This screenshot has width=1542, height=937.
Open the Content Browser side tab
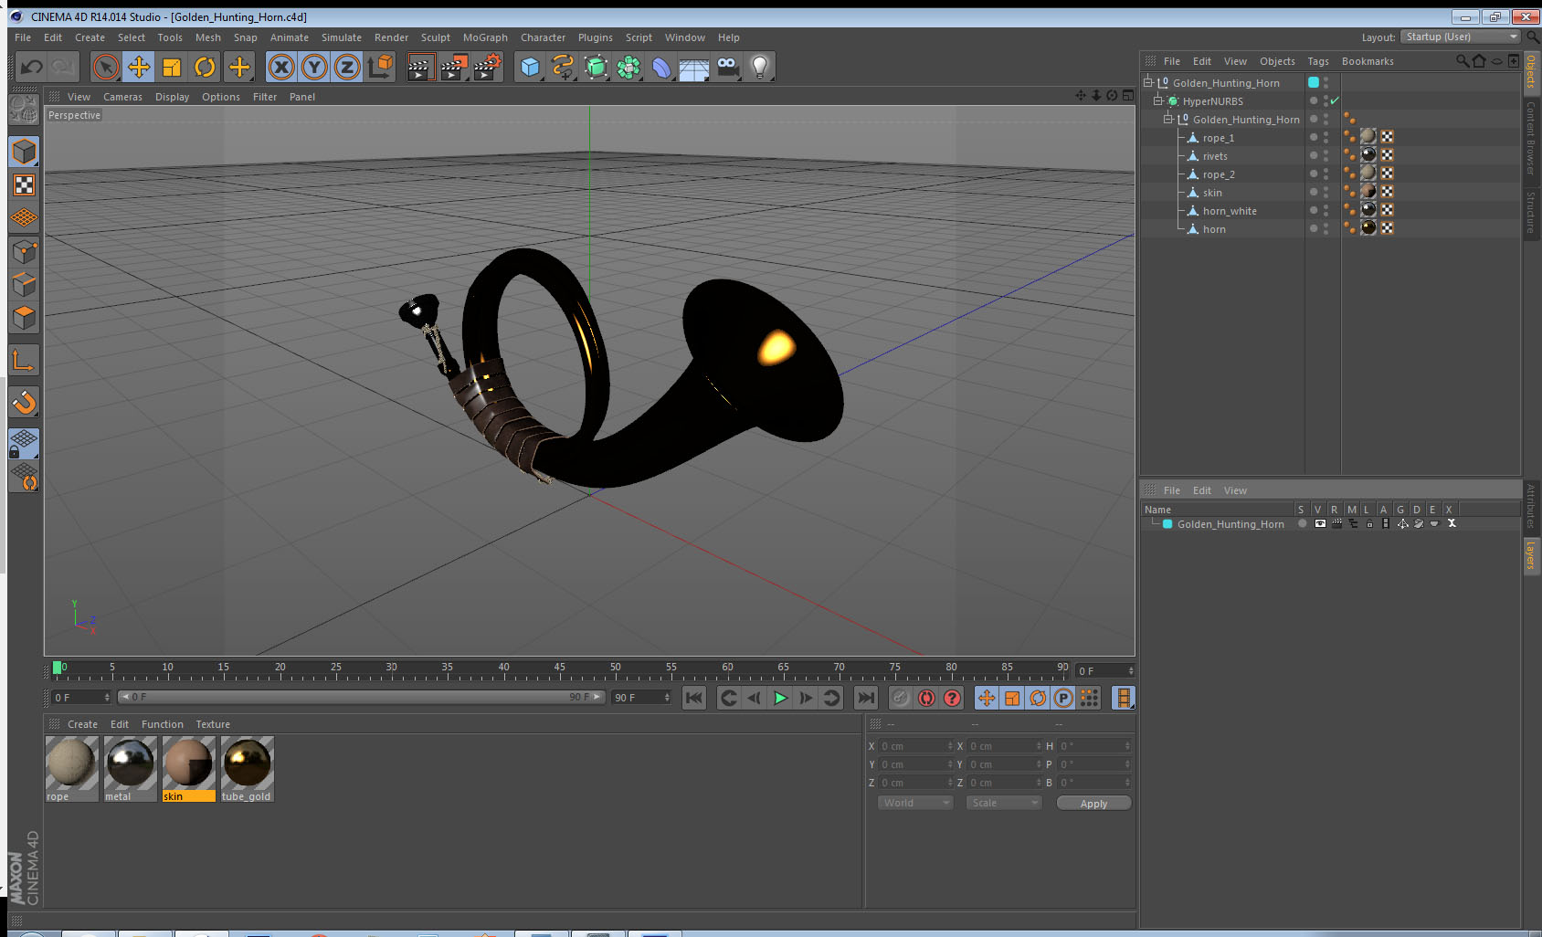click(x=1530, y=138)
